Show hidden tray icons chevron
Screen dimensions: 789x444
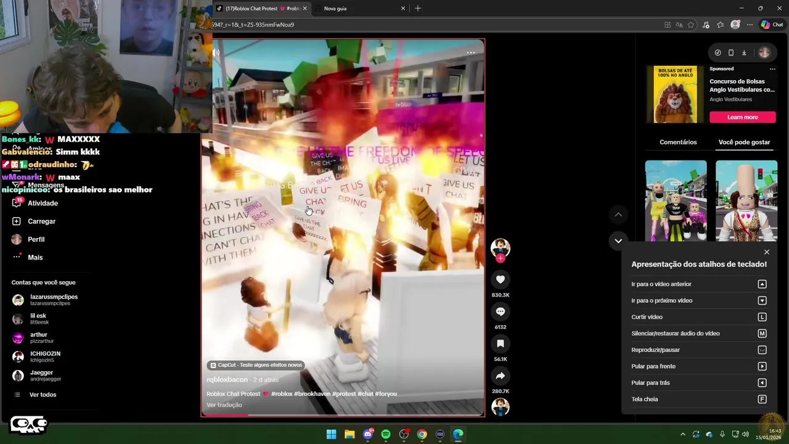(682, 434)
